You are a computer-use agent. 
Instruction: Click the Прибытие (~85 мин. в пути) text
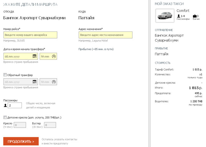[x=96, y=49]
